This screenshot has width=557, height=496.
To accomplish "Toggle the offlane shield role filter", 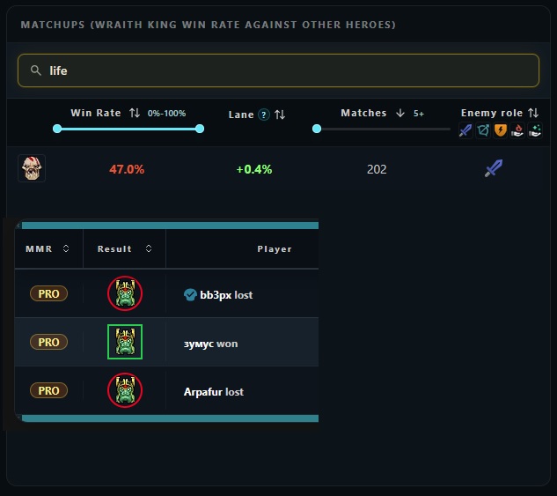I will 500,130.
